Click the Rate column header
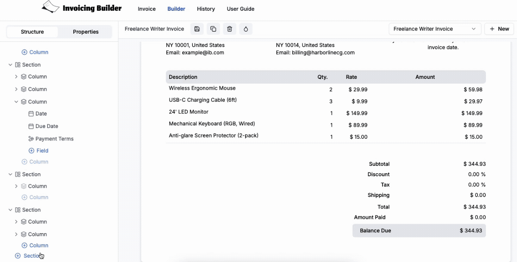The width and height of the screenshot is (517, 262). pos(352,77)
